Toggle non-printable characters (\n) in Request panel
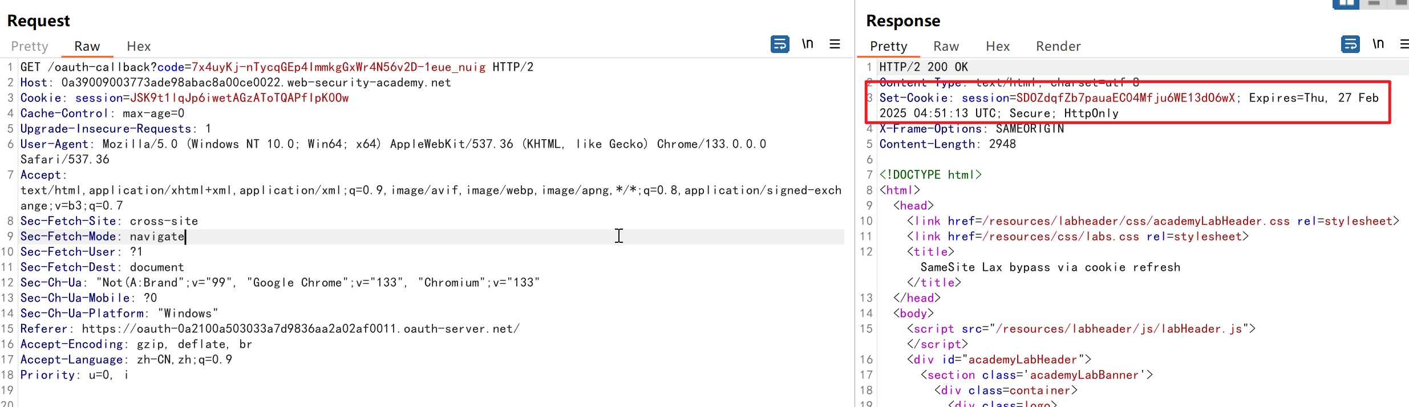This screenshot has width=1409, height=407. pyautogui.click(x=807, y=44)
